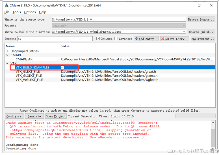Image resolution: width=219 pixels, height=155 pixels.
Task: Click the Configuring done log line
Action: click(22, 145)
